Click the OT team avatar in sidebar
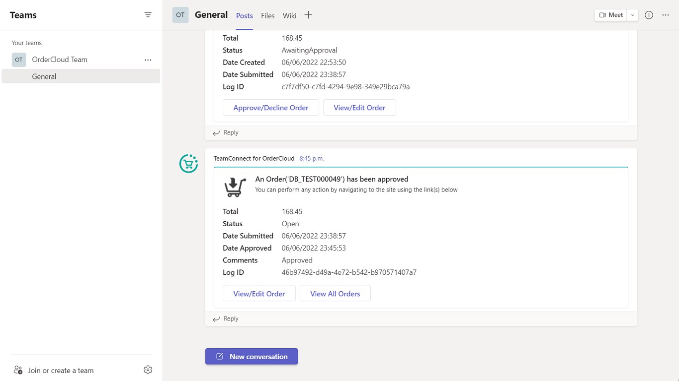This screenshot has width=679, height=381. tap(19, 60)
